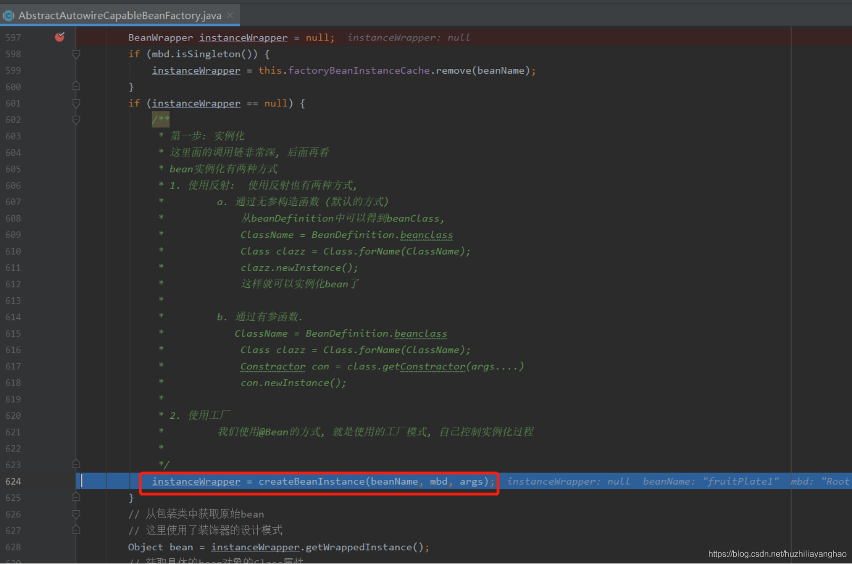Screen dimensions: 852x564
Task: Fold the comment end marker at line 627
Action: point(76,530)
